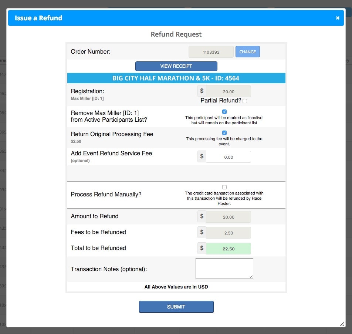
Task: Enable Process Refund Manually checkbox
Action: coord(224,187)
